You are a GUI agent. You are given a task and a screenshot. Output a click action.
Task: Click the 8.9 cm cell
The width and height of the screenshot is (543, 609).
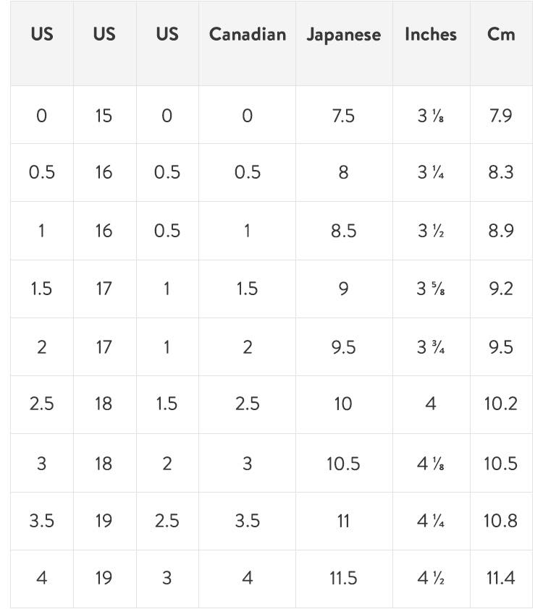click(501, 231)
